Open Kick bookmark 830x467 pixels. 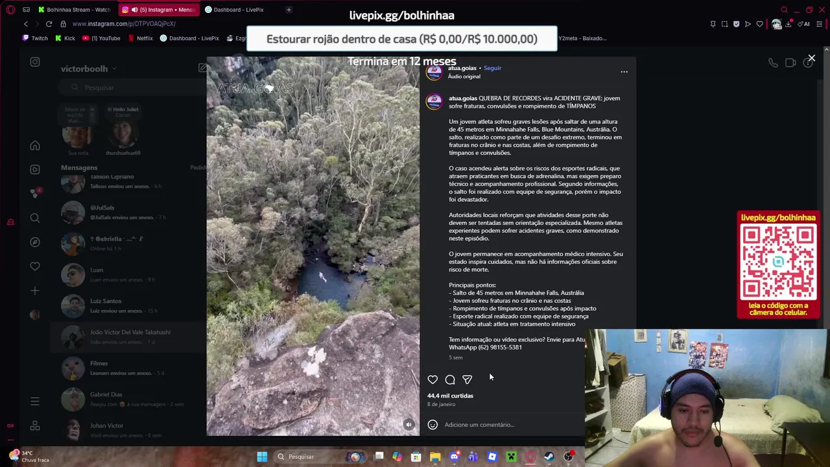[65, 38]
